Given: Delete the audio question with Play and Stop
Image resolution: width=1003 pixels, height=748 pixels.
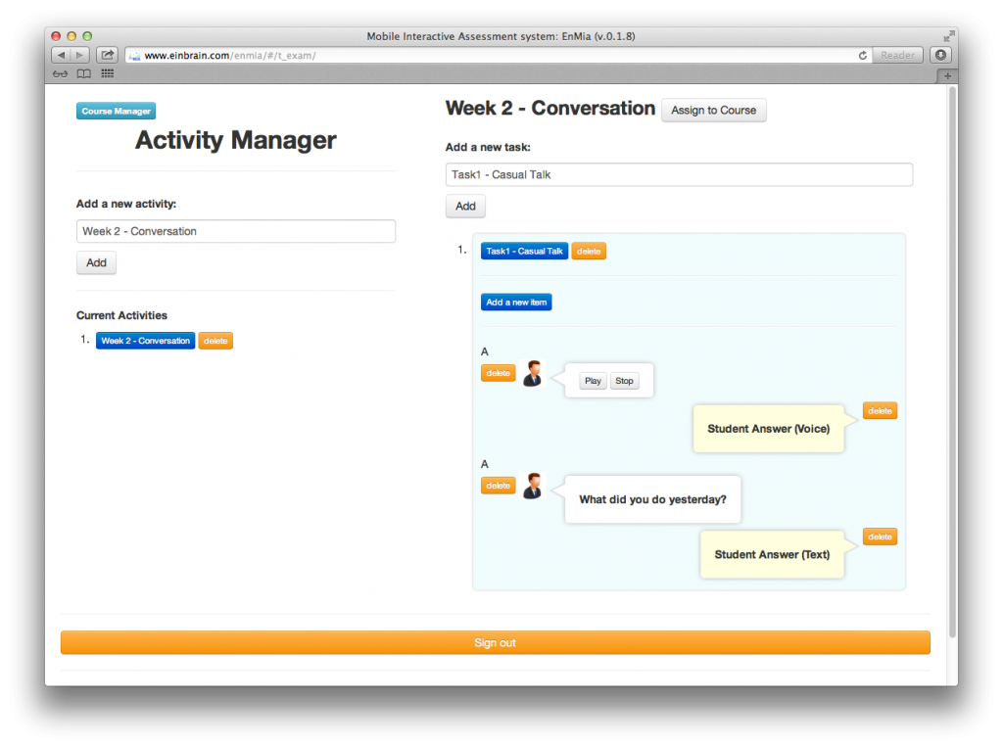Looking at the screenshot, I should (x=499, y=373).
